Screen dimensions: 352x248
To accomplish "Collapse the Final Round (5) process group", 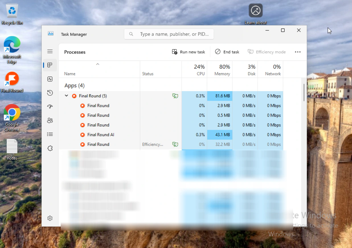I will 66,96.
